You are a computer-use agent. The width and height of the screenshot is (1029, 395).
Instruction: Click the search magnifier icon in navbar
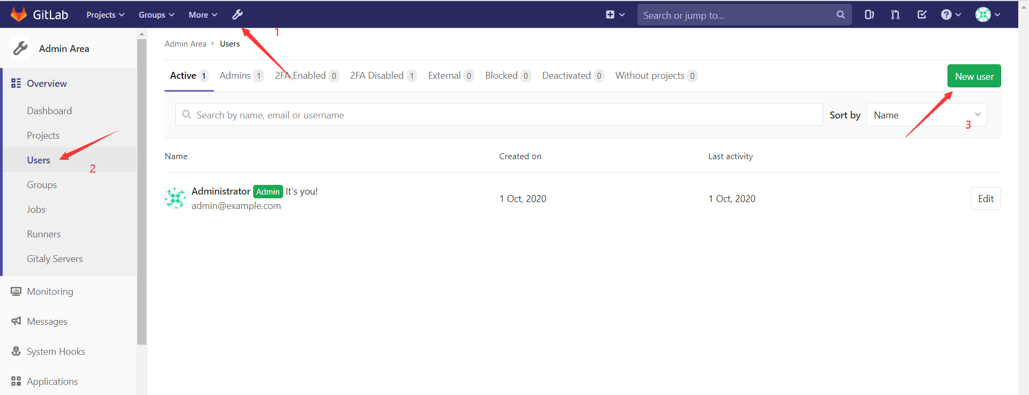840,15
